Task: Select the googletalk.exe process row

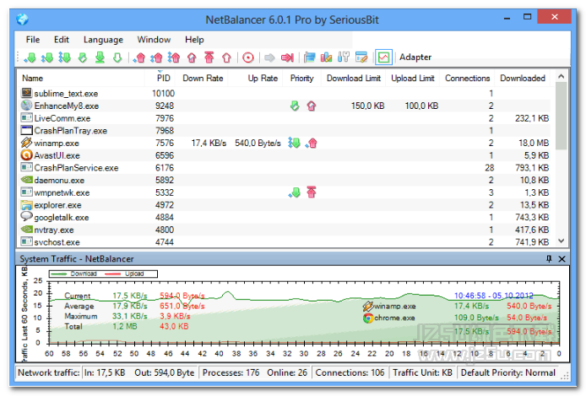Action: (x=285, y=217)
